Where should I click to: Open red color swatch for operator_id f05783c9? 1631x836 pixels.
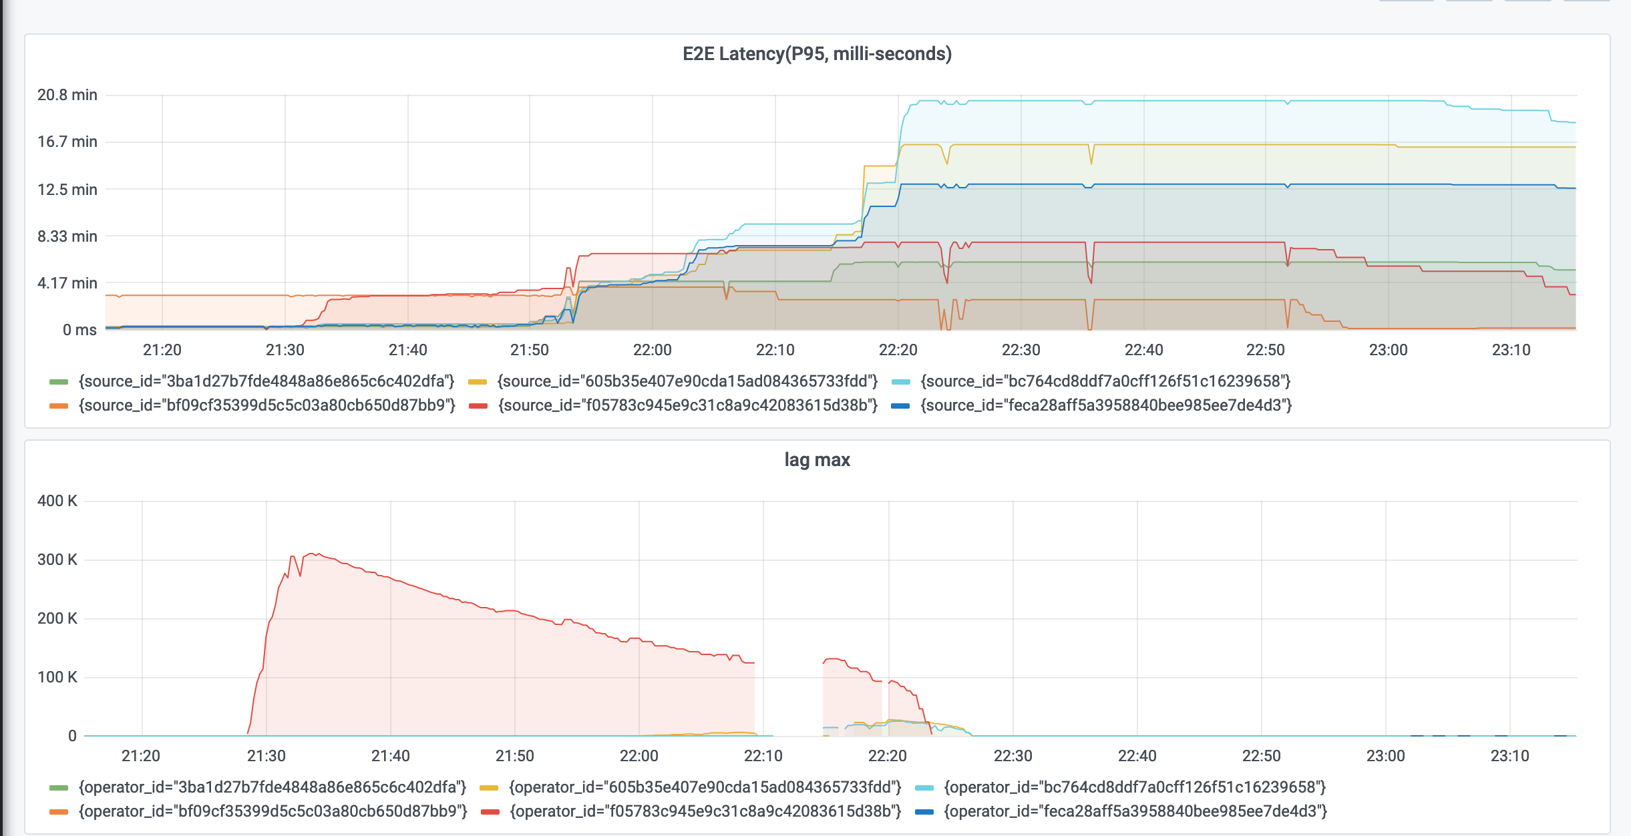click(490, 812)
